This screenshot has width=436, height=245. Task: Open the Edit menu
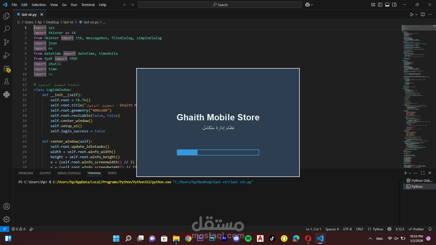(x=24, y=5)
